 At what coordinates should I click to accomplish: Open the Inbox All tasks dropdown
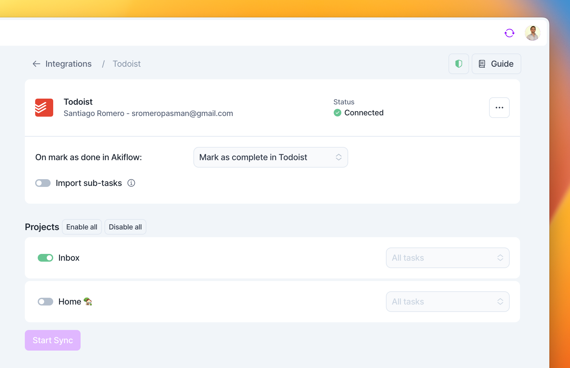(x=448, y=258)
